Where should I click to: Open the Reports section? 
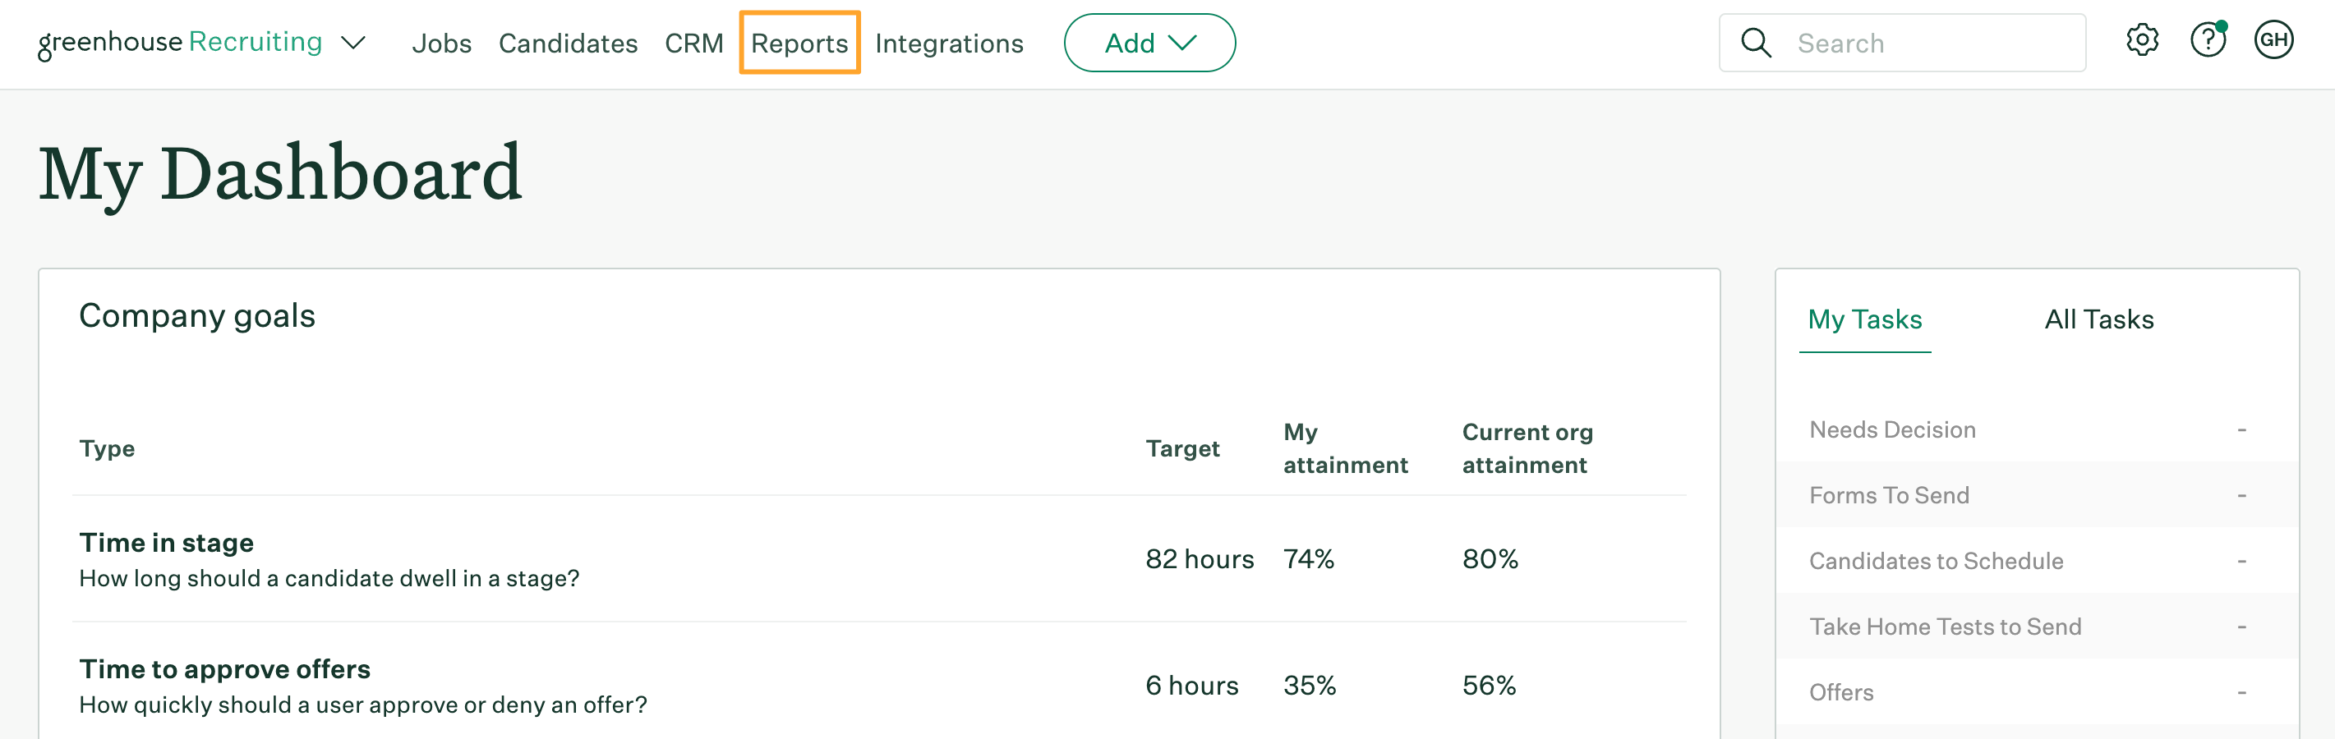point(797,43)
